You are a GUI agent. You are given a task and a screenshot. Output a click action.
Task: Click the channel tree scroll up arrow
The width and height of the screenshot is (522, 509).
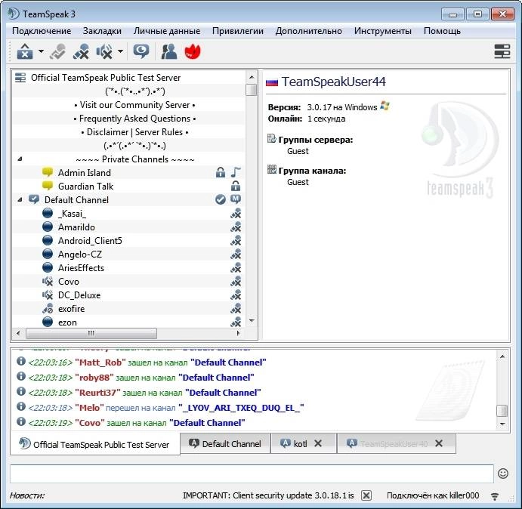click(x=252, y=77)
